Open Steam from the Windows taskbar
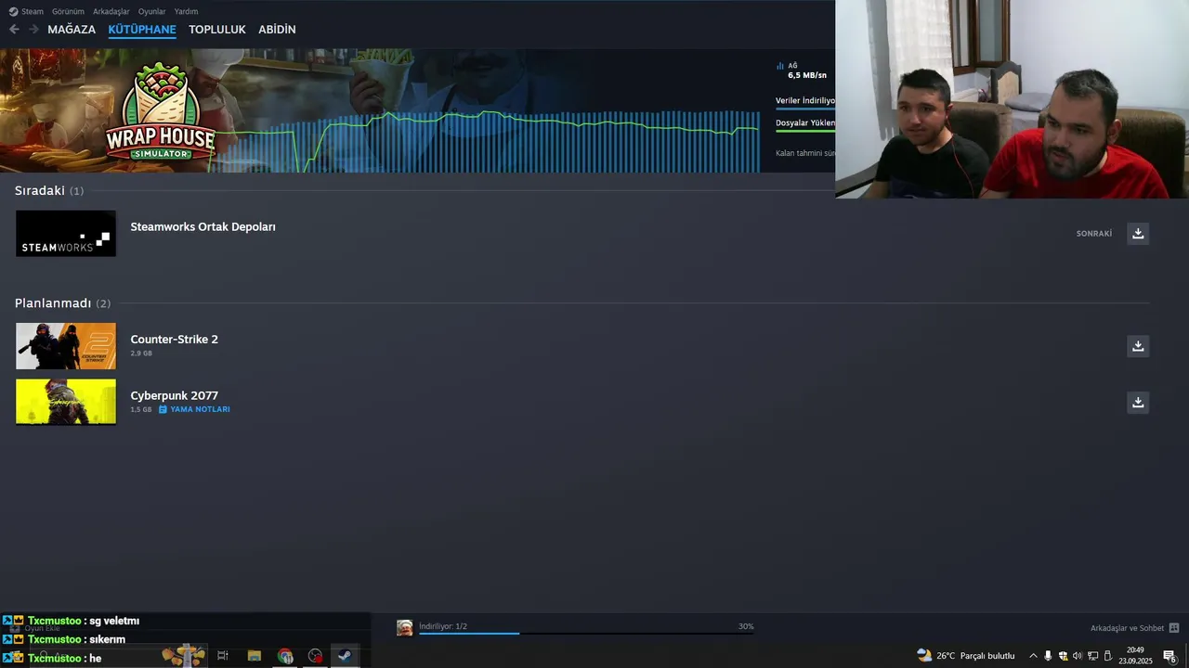Viewport: 1189px width, 668px height. [x=344, y=656]
